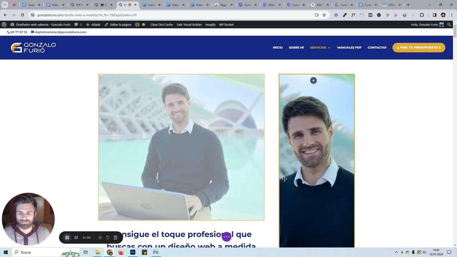Open Firefox from the taskbar
This screenshot has width=457, height=257.
point(121,252)
